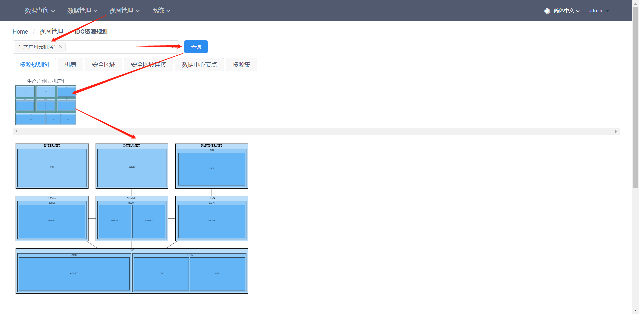Click the INTRANET zone title
Screen dimensions: 639x314
point(132,146)
